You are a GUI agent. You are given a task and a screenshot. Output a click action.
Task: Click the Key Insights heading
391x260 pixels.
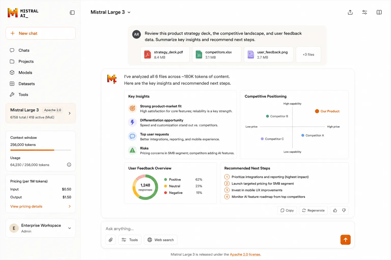coord(139,96)
